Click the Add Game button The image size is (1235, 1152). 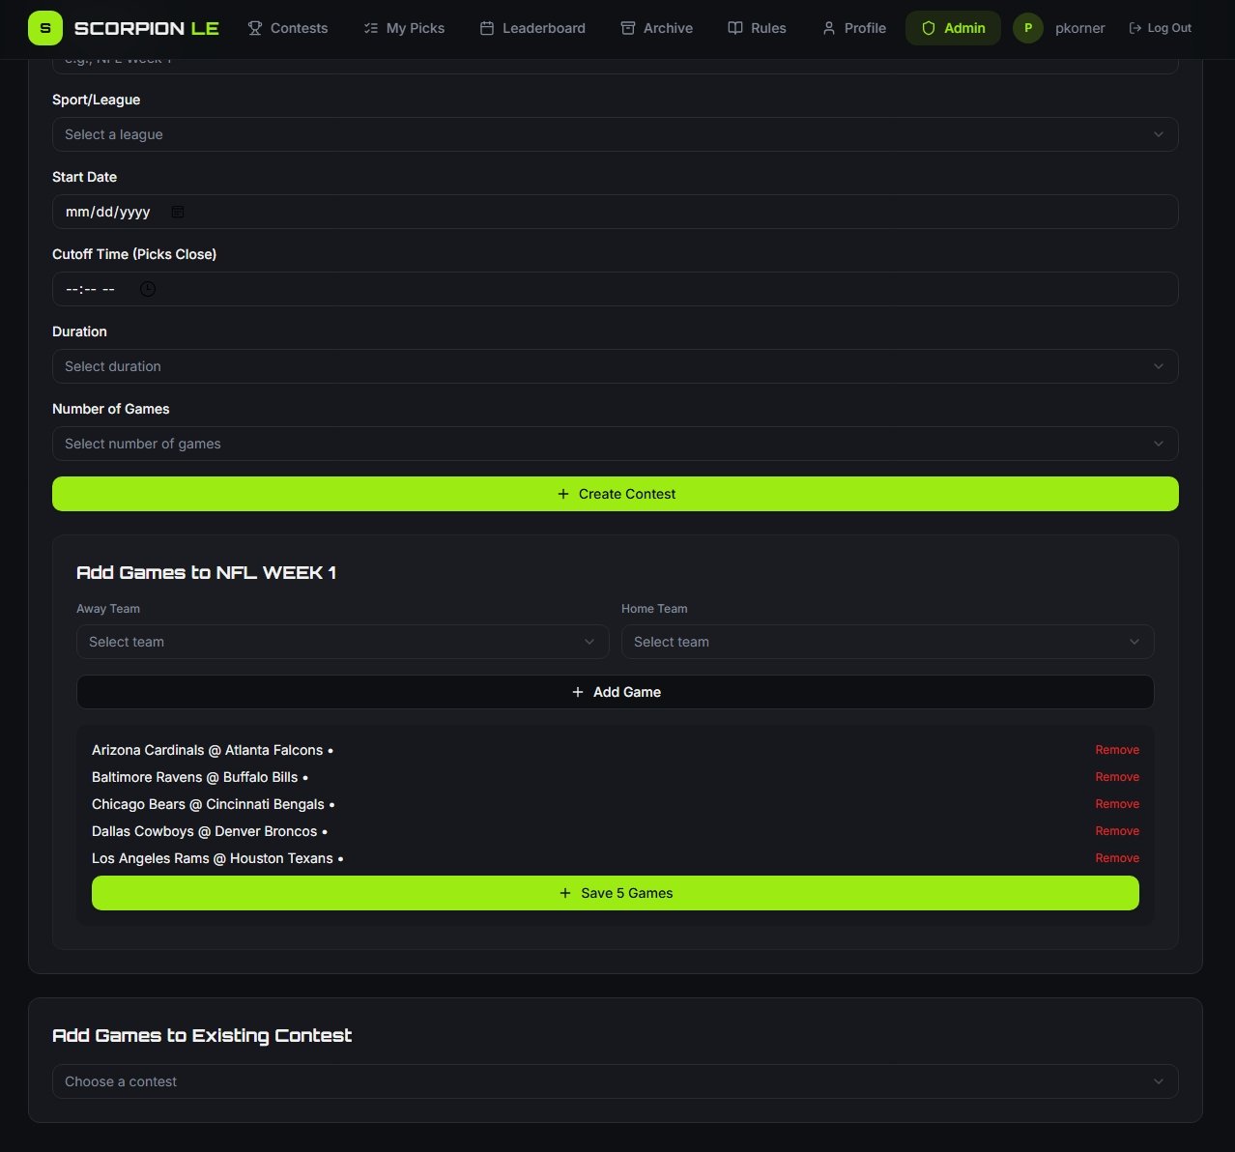click(x=615, y=692)
